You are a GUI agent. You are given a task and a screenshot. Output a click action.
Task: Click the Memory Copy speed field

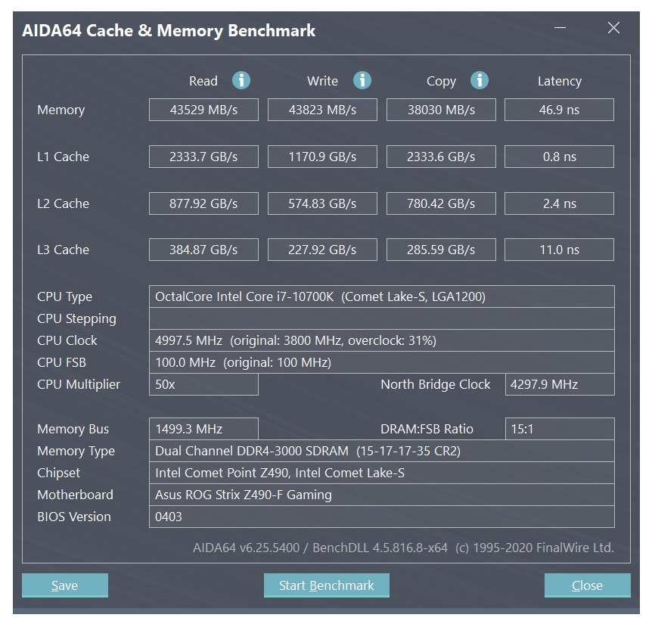[x=441, y=110]
